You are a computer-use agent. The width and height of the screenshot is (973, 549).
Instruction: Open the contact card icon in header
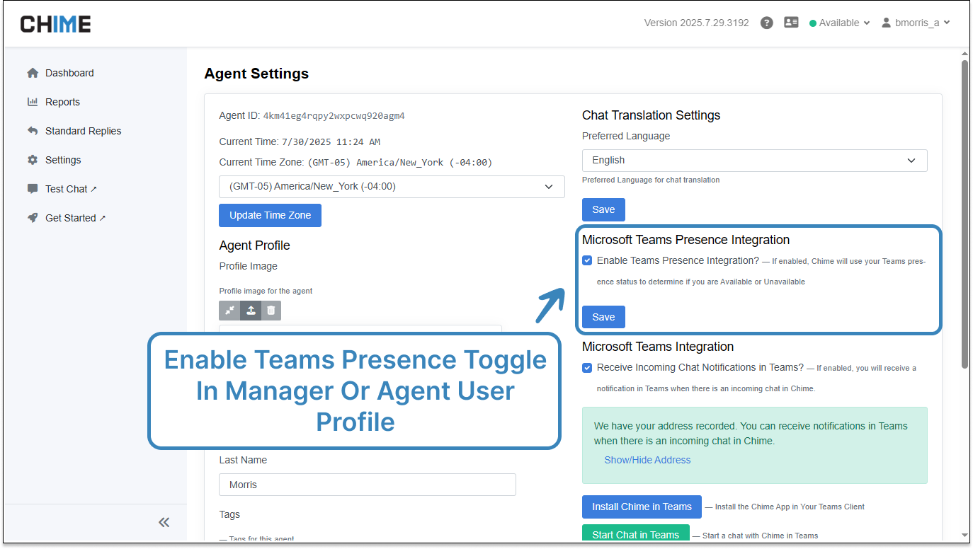click(x=791, y=23)
